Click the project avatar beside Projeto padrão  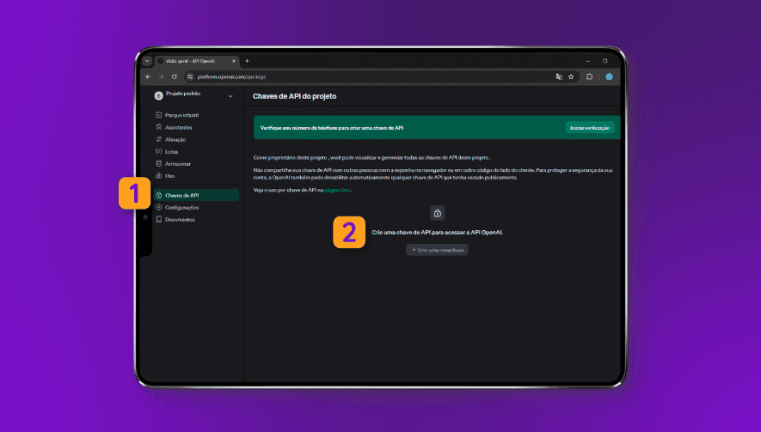coord(158,96)
